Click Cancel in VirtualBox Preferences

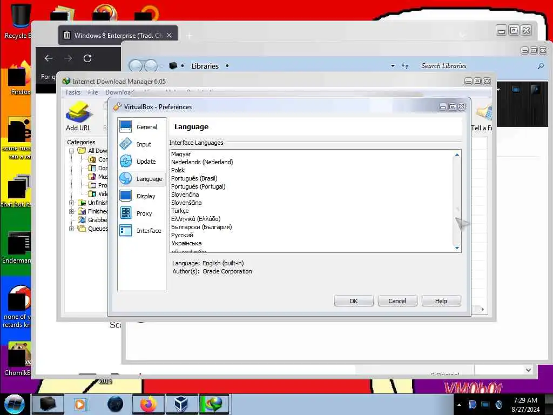tap(397, 301)
